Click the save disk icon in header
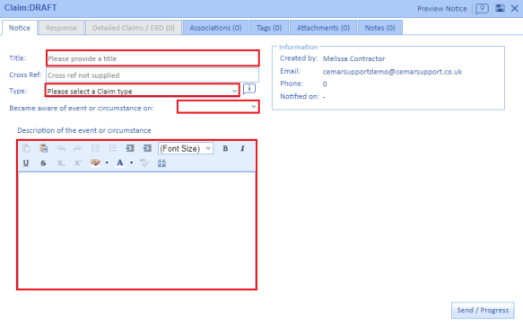Screen dimensions: 523x325 [500, 8]
